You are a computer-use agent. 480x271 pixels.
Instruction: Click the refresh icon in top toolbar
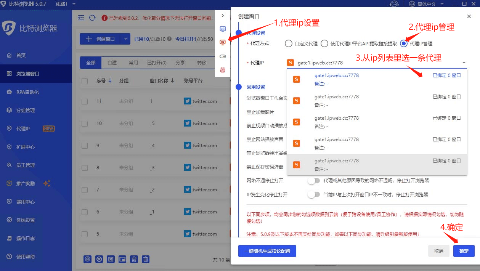(92, 18)
